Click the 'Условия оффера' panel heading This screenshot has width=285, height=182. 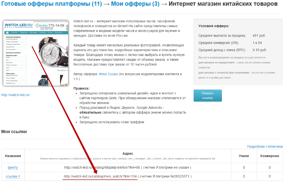tap(214, 26)
